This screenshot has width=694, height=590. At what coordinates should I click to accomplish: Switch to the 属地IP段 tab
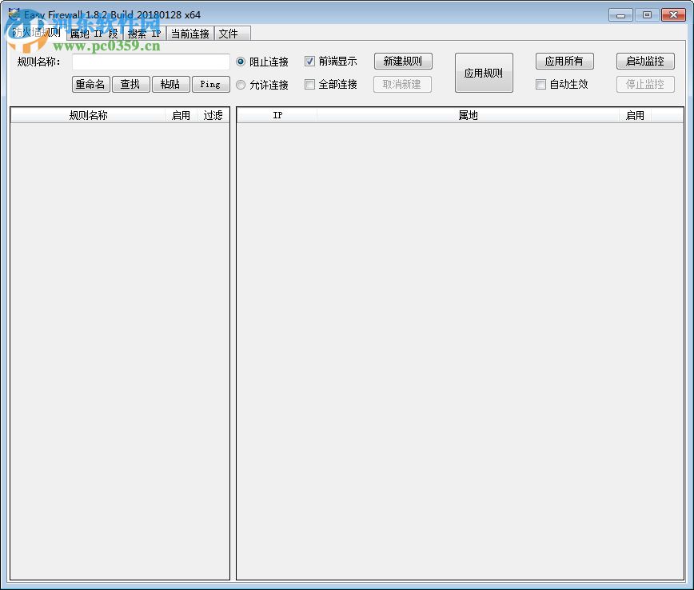coord(95,34)
